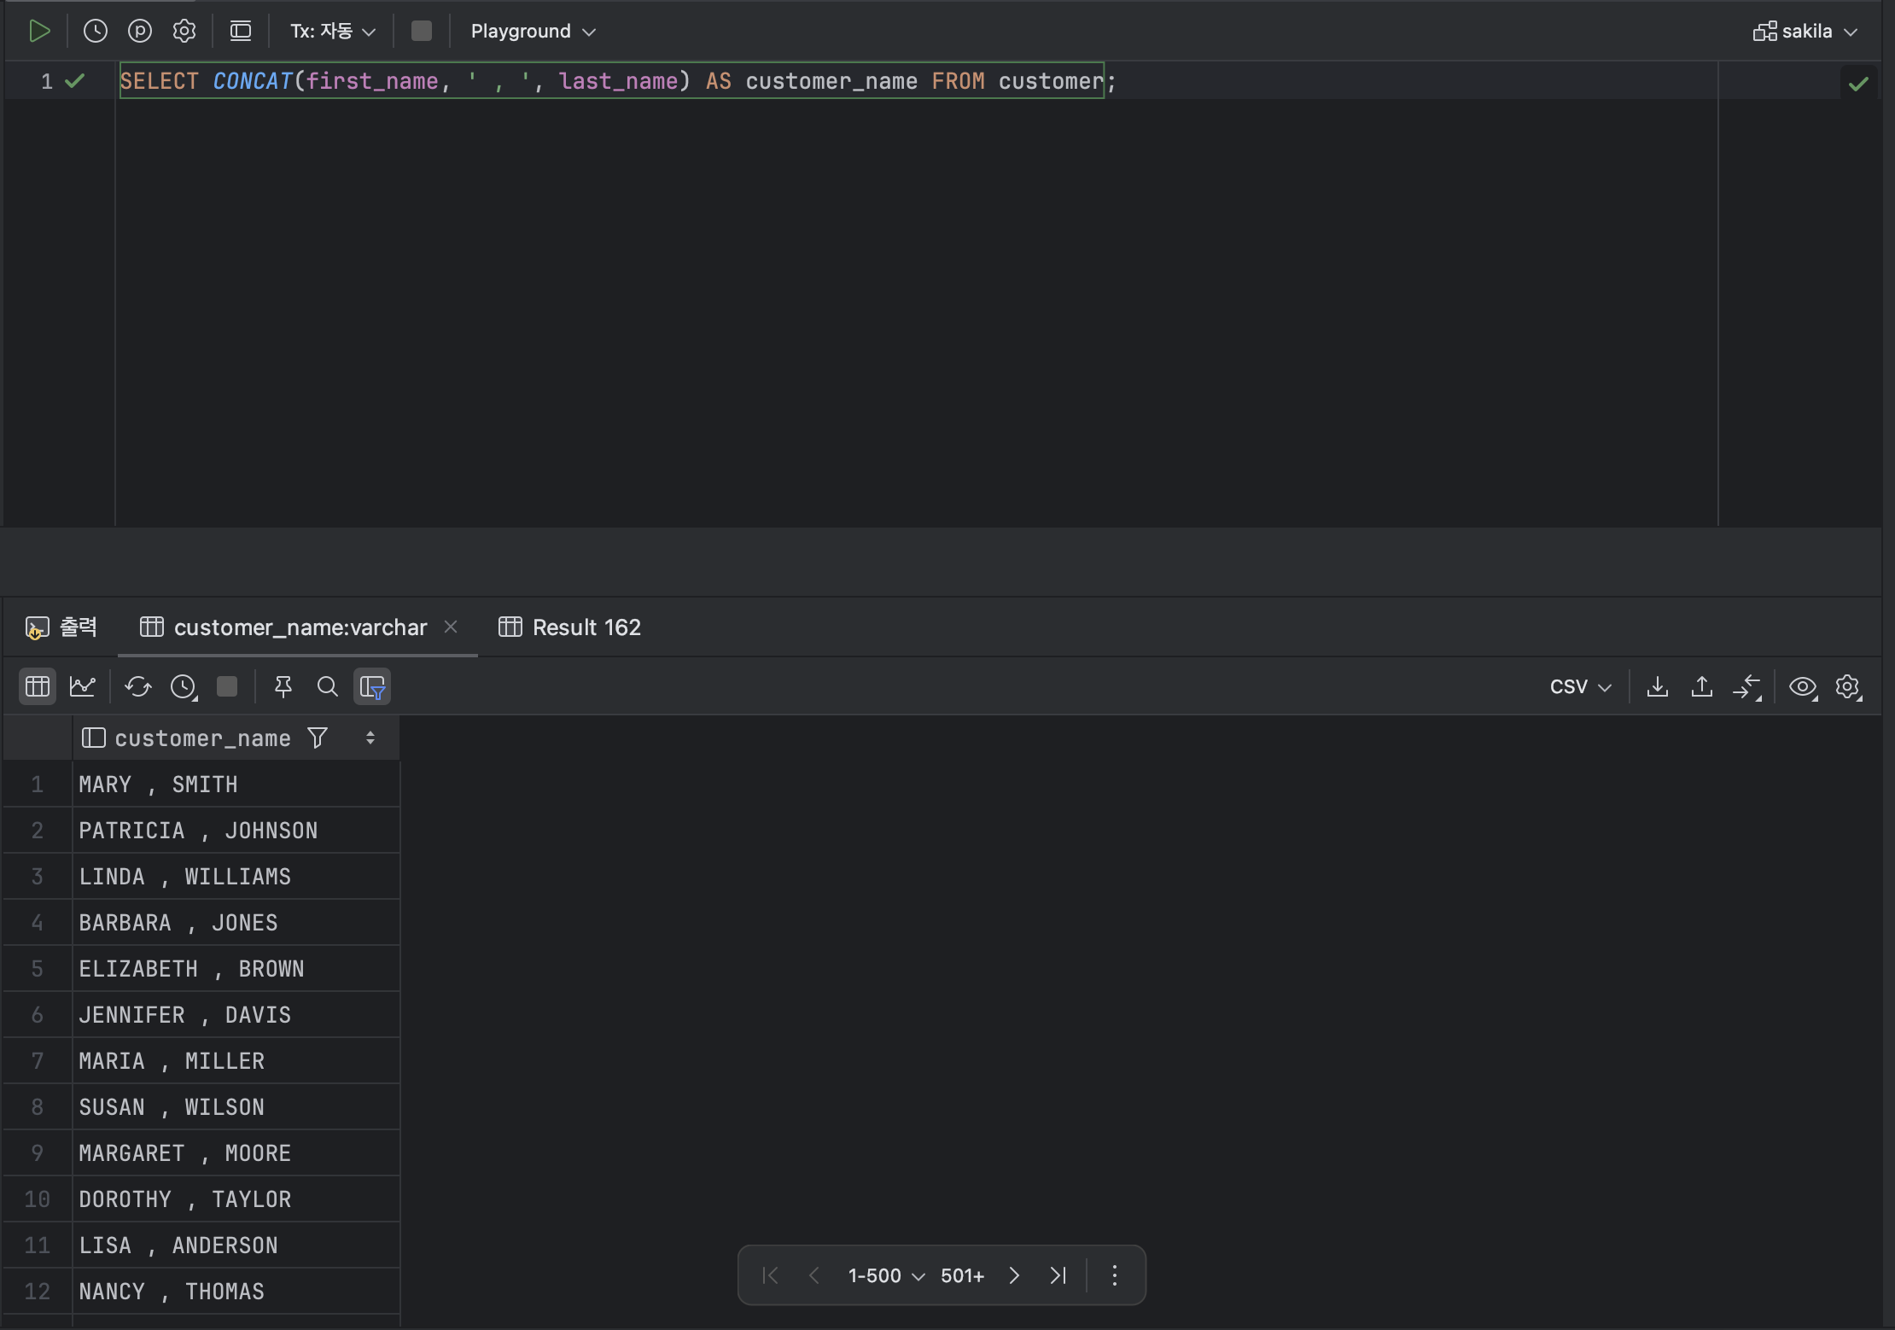Click the export data download icon
This screenshot has height=1330, width=1895.
[1658, 686]
